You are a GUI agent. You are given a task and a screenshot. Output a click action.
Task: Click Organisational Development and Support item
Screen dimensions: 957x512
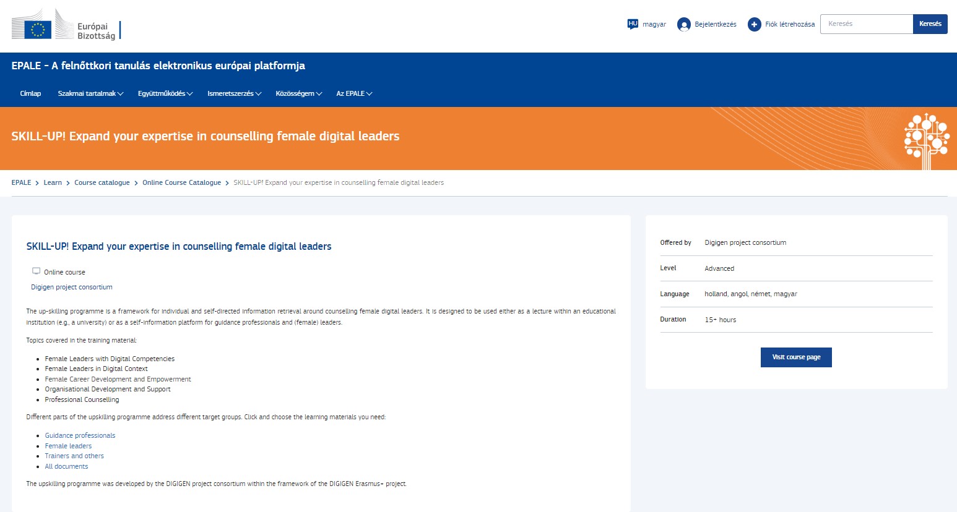coord(108,389)
